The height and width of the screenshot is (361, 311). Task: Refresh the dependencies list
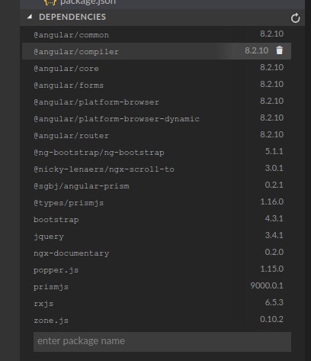point(295,18)
